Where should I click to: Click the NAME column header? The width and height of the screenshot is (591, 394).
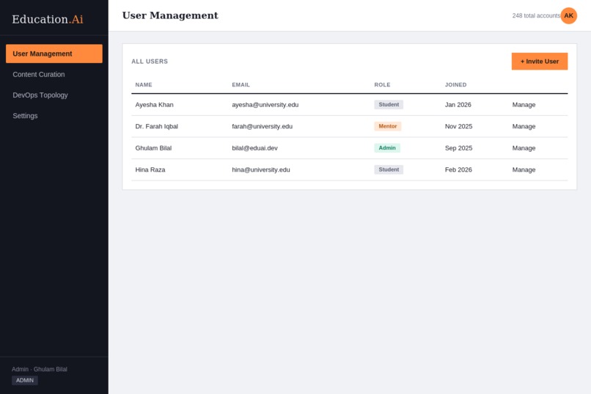(144, 85)
